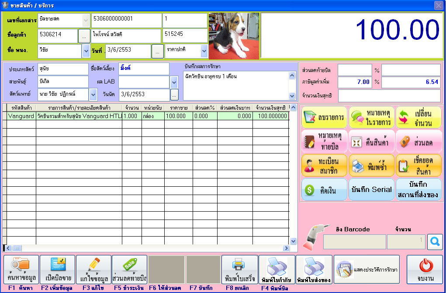This screenshot has height=293, width=446.
Task: Click the บันทึก Serial button
Action: 372,190
